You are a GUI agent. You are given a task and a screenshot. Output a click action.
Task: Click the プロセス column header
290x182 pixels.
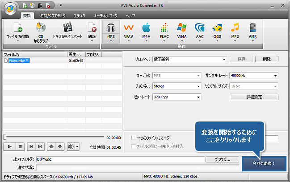point(93,55)
